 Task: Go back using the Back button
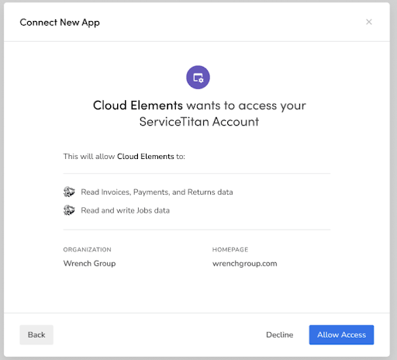tap(36, 334)
